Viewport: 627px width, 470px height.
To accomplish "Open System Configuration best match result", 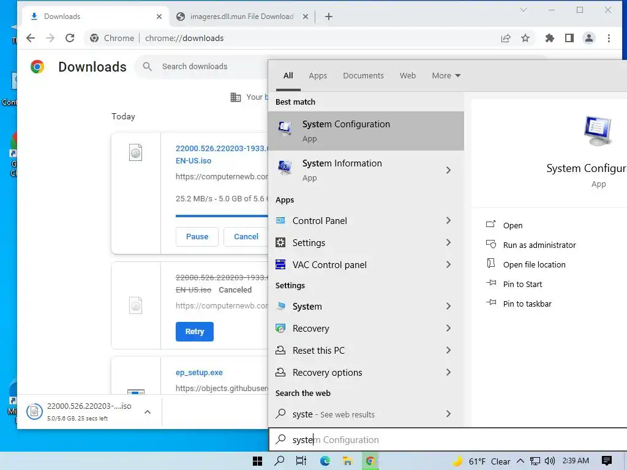I will coord(366,131).
